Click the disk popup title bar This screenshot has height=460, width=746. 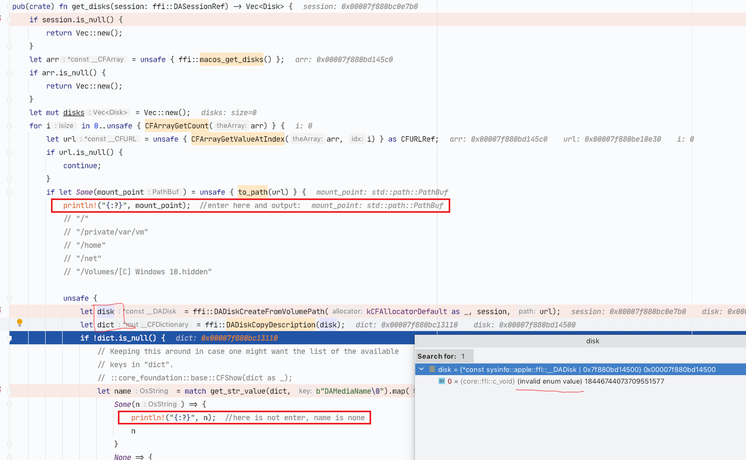(593, 341)
